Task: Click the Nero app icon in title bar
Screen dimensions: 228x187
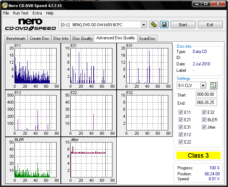Action: coord(5,6)
